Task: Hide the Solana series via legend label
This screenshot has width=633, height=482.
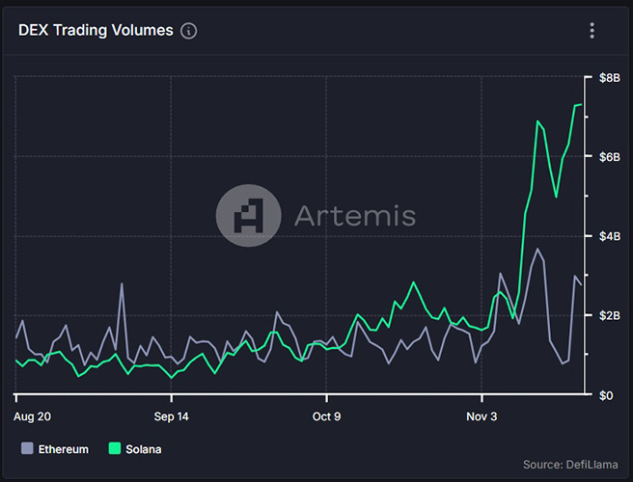Action: (142, 449)
